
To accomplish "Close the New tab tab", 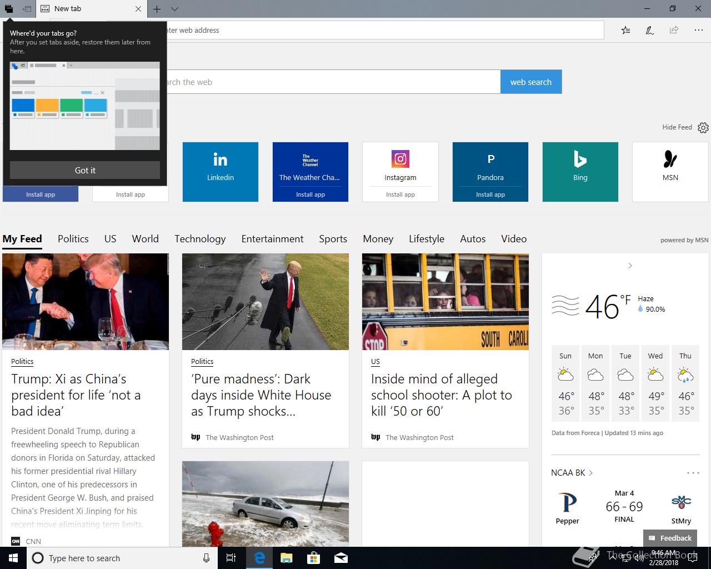I will click(138, 9).
